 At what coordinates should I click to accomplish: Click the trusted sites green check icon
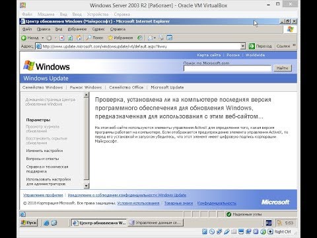coord(229,214)
